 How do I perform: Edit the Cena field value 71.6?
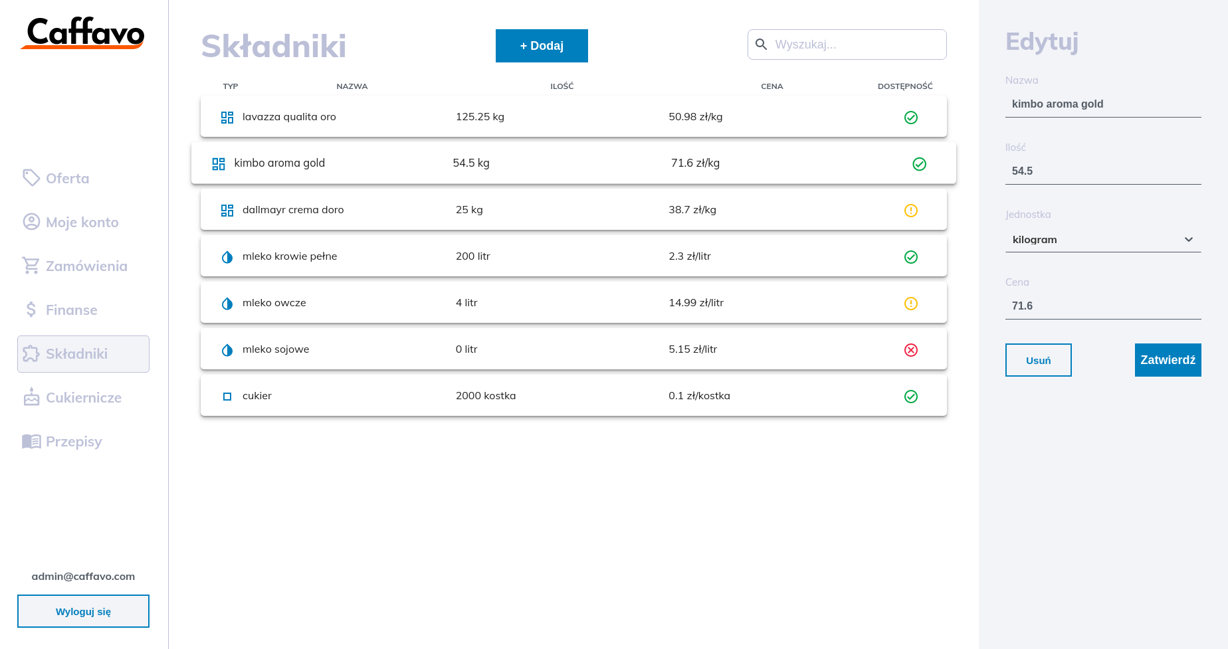coord(1103,306)
